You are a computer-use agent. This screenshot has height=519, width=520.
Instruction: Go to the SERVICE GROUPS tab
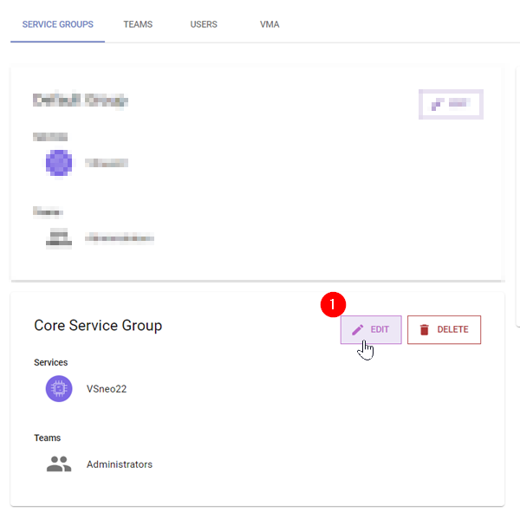tap(58, 24)
